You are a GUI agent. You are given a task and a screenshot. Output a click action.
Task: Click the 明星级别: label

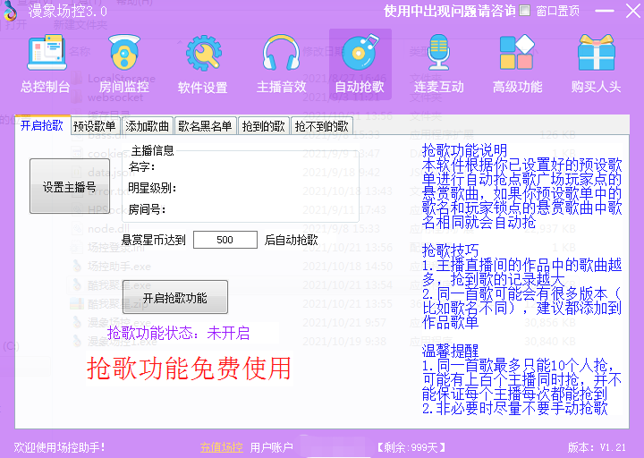(152, 188)
